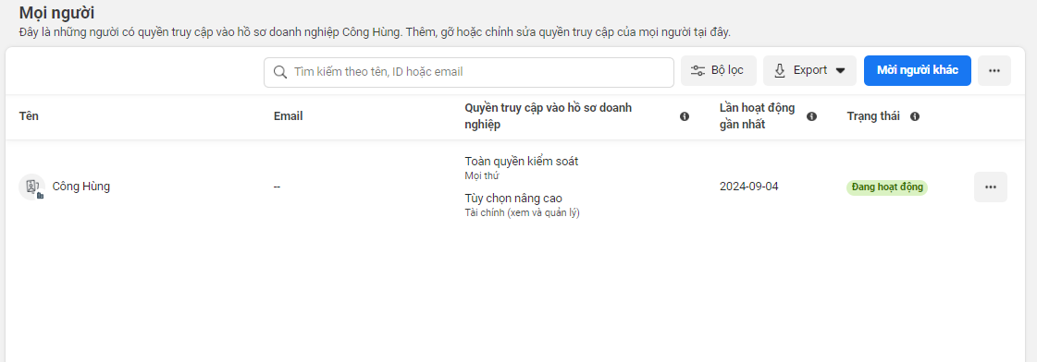Open the Bộ lọc filter options
The image size is (1037, 362).
coord(718,71)
